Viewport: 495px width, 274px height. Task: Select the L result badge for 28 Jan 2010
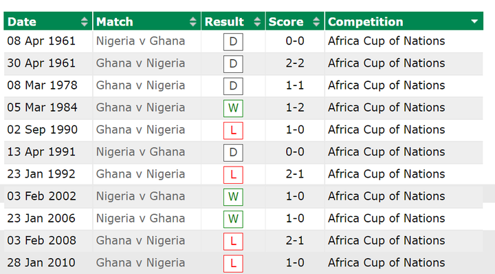[x=233, y=264]
